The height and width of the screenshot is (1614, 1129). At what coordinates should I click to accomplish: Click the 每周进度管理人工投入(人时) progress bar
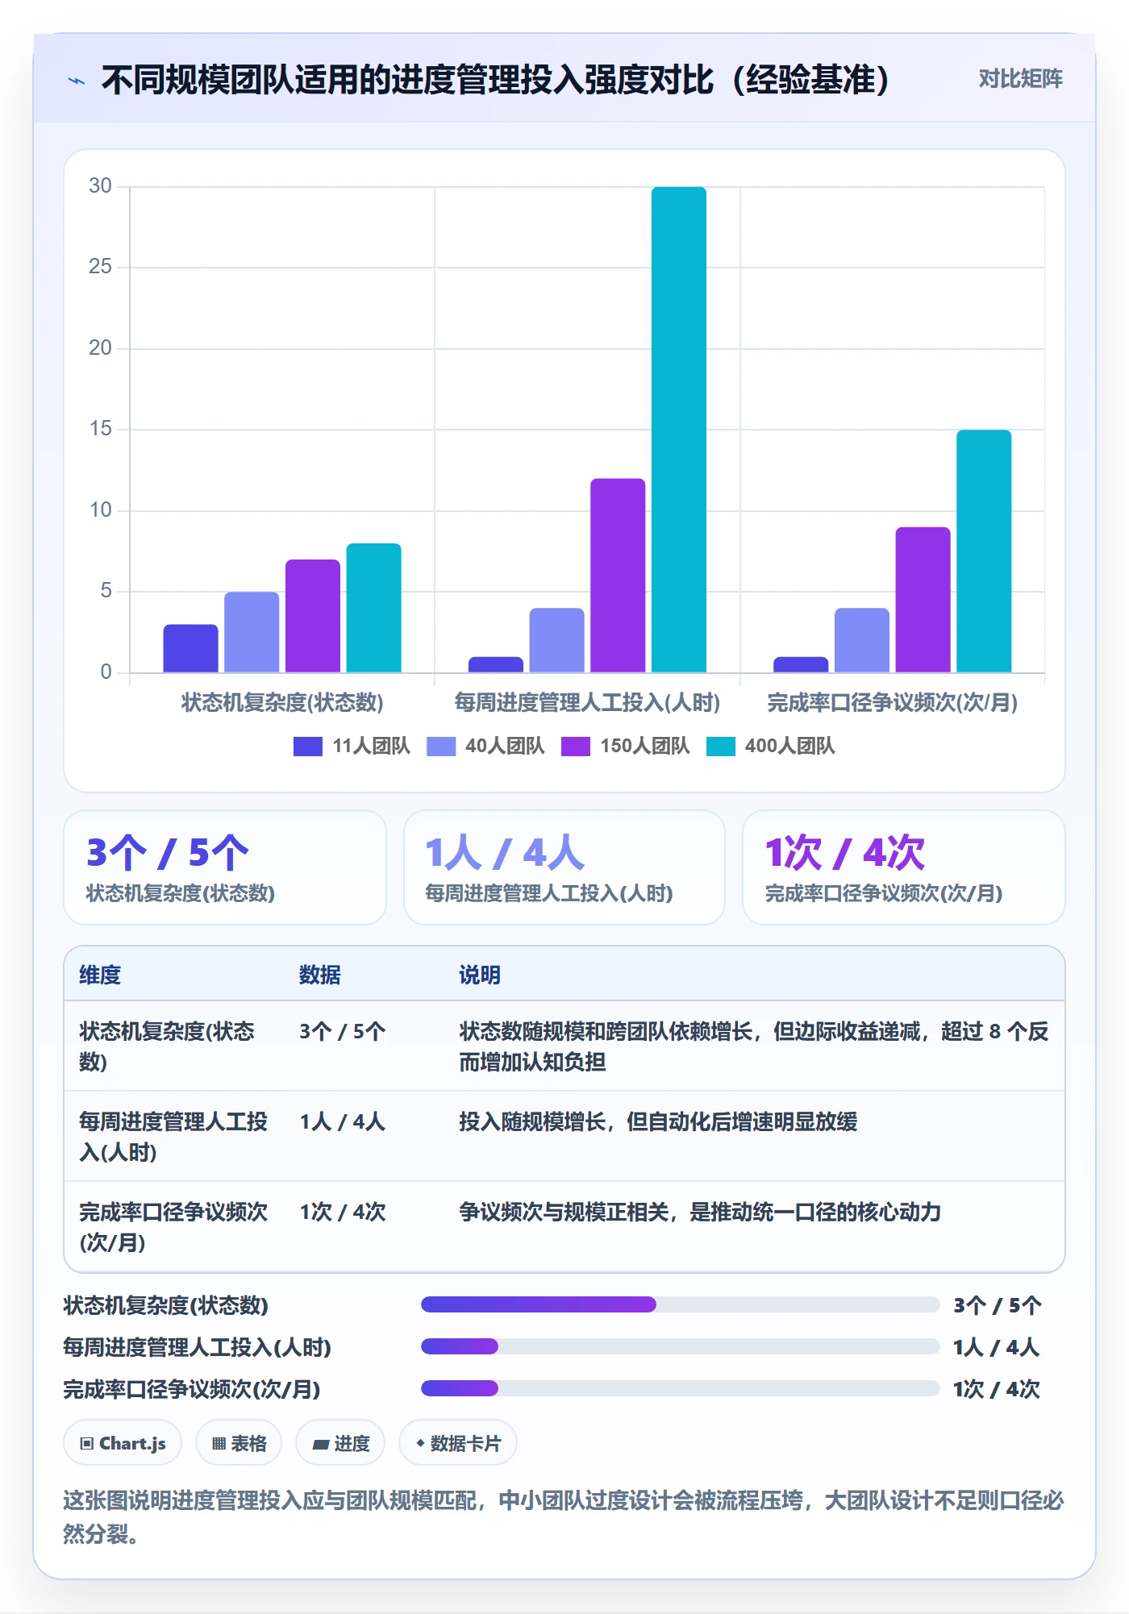(681, 1346)
